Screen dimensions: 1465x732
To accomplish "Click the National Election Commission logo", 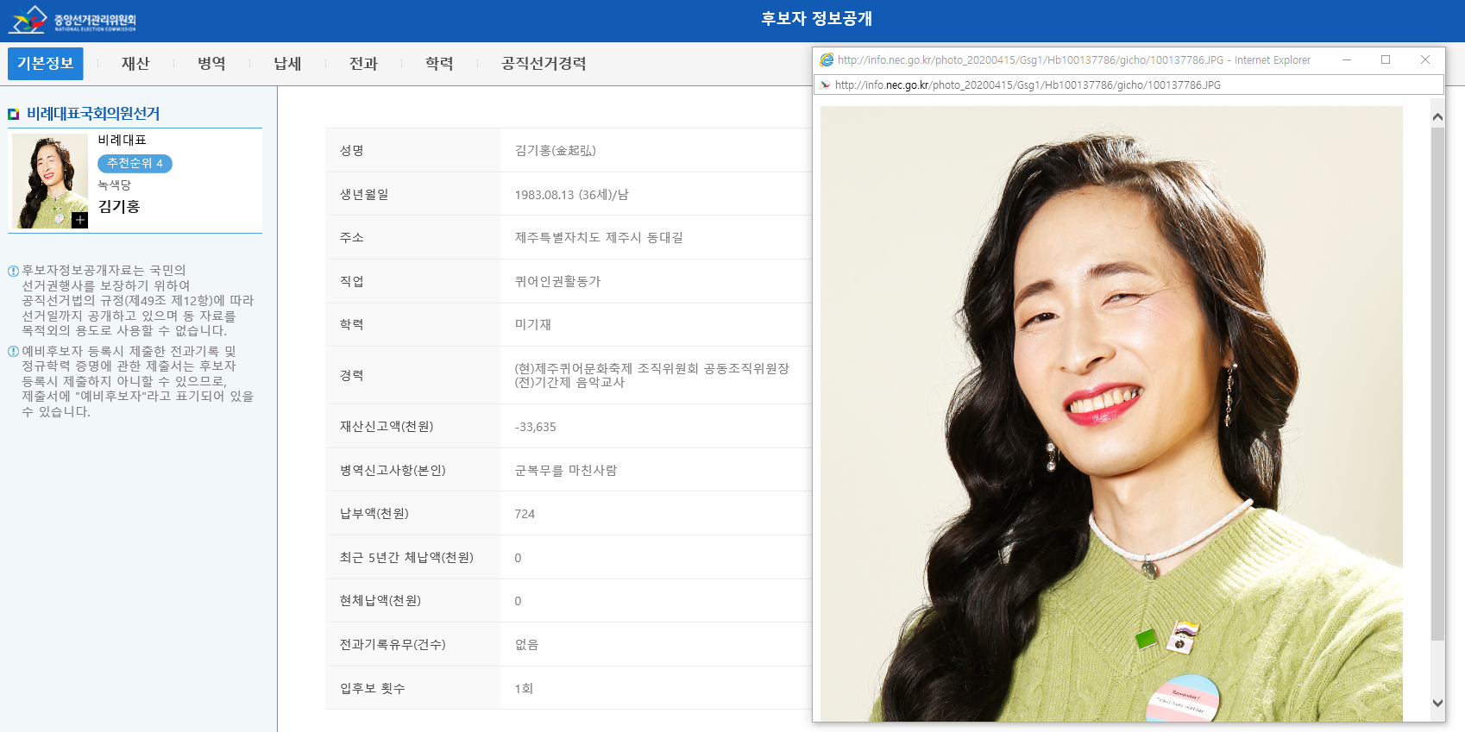I will tap(72, 19).
